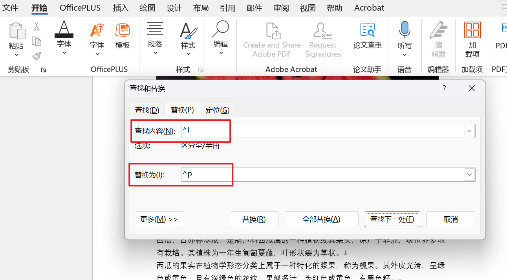Image resolution: width=507 pixels, height=280 pixels.
Task: Click the Request Signatures icon
Action: click(323, 31)
